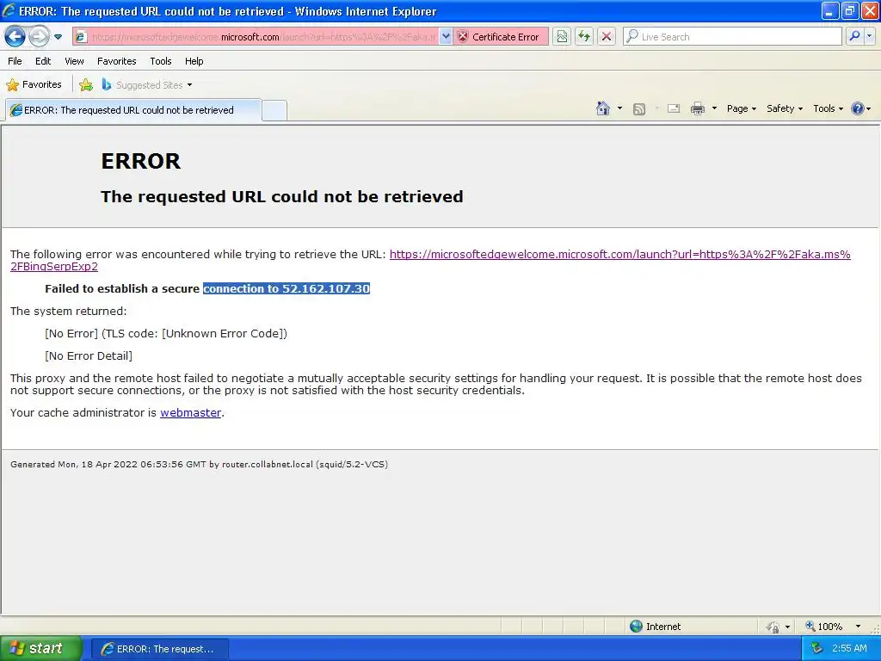Open the View menu
The image size is (881, 661).
point(74,61)
